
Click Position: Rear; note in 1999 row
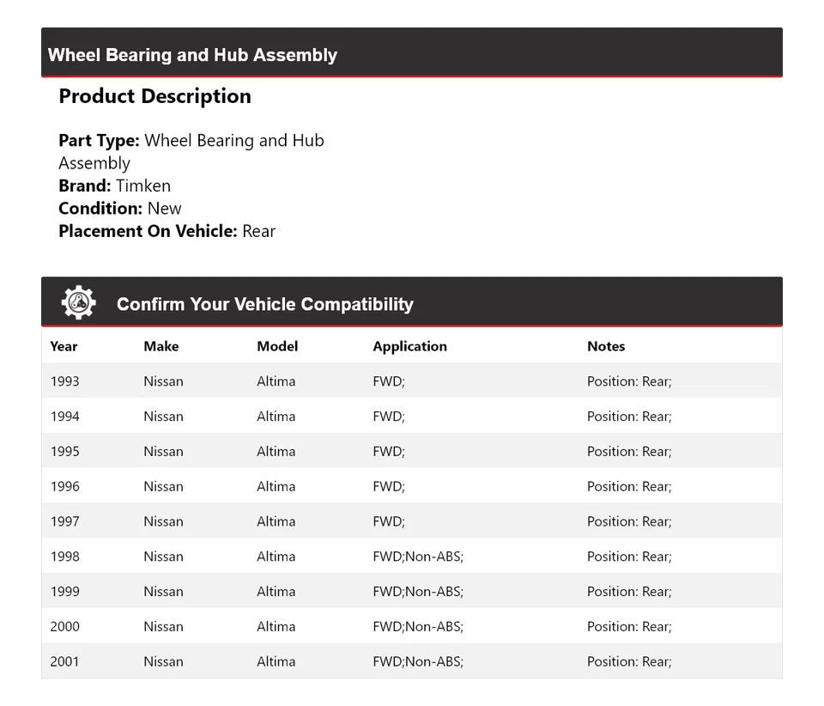click(x=629, y=592)
